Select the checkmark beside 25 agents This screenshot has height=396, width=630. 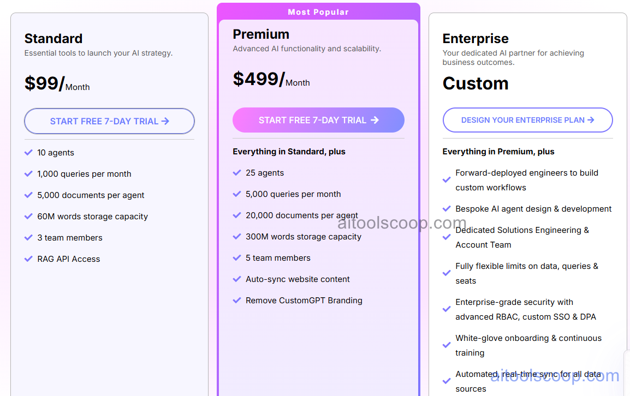click(237, 173)
